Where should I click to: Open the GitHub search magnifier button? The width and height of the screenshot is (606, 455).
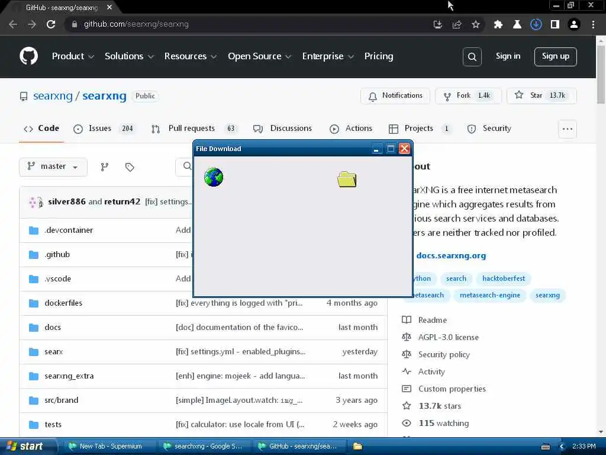(x=472, y=56)
